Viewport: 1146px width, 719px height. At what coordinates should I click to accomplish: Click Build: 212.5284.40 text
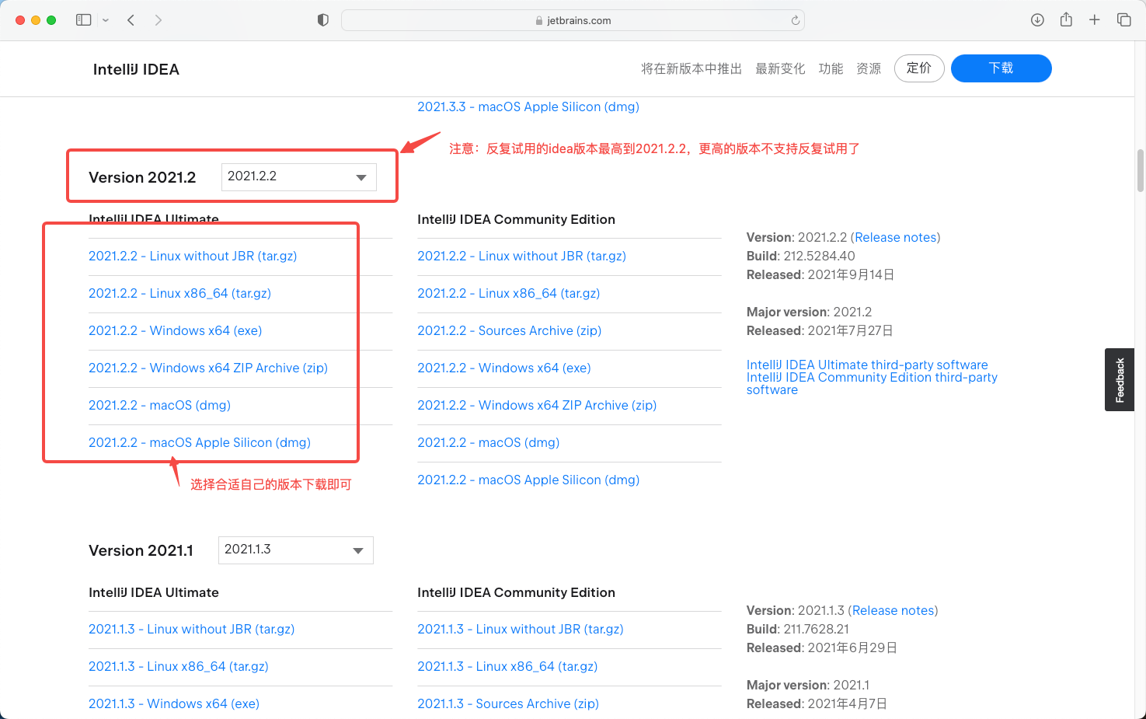click(x=801, y=256)
